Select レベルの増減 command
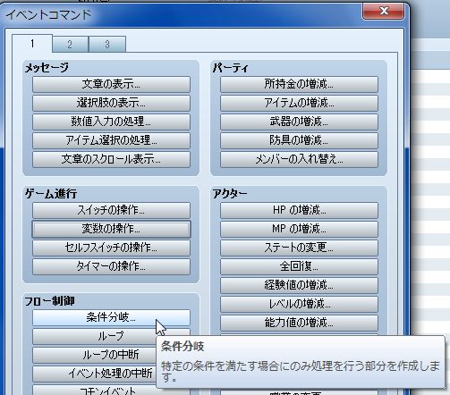 pos(299,304)
